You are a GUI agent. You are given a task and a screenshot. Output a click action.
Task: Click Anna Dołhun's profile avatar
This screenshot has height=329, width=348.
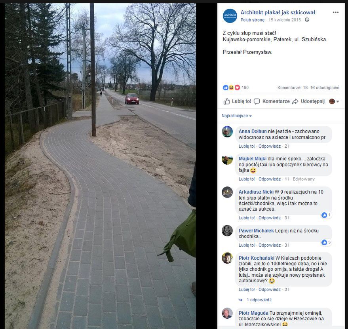(x=227, y=132)
